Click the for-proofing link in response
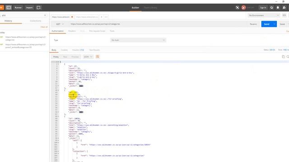This screenshot has height=162, width=289. [99, 99]
